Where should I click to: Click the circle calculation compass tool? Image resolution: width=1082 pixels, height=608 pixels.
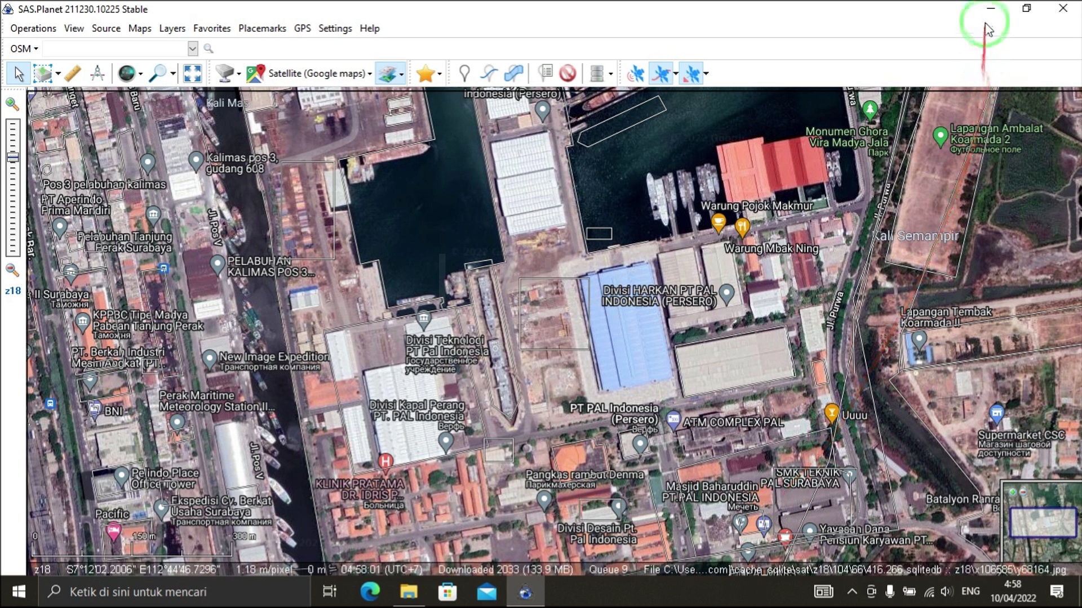(97, 73)
